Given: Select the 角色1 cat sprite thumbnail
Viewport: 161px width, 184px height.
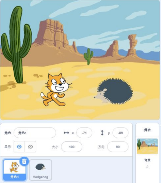Looking at the screenshot, I should pyautogui.click(x=14, y=170).
